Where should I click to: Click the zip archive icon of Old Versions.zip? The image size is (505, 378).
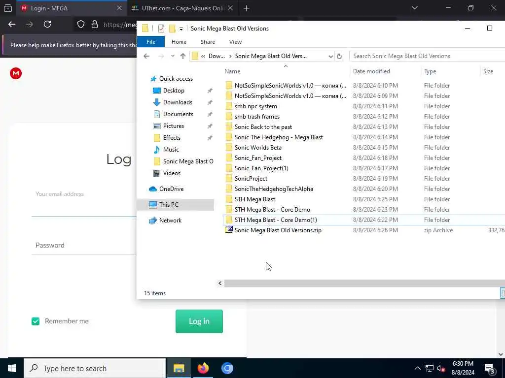(229, 230)
